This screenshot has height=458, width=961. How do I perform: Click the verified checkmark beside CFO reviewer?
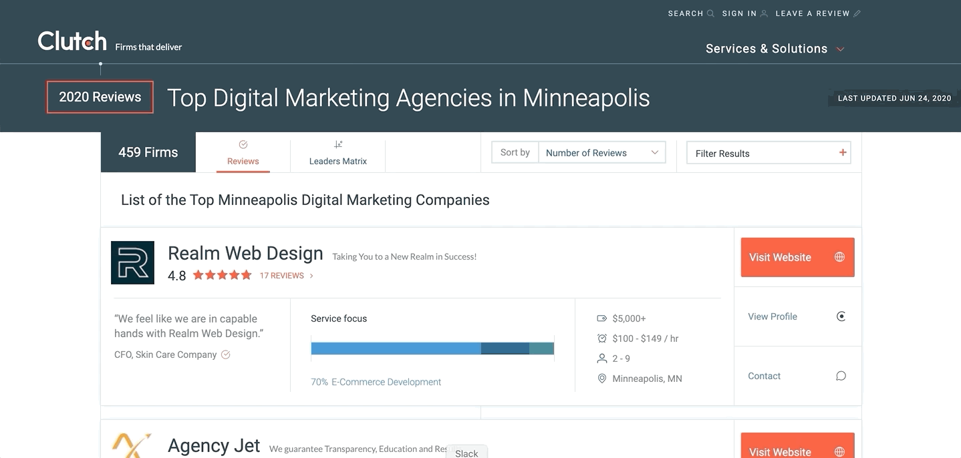coord(226,355)
